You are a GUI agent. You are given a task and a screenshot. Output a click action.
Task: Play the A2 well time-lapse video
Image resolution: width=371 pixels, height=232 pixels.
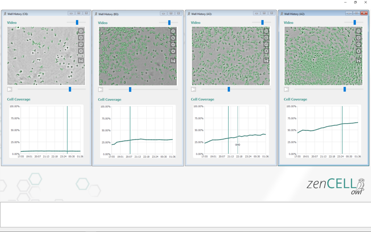(286, 89)
